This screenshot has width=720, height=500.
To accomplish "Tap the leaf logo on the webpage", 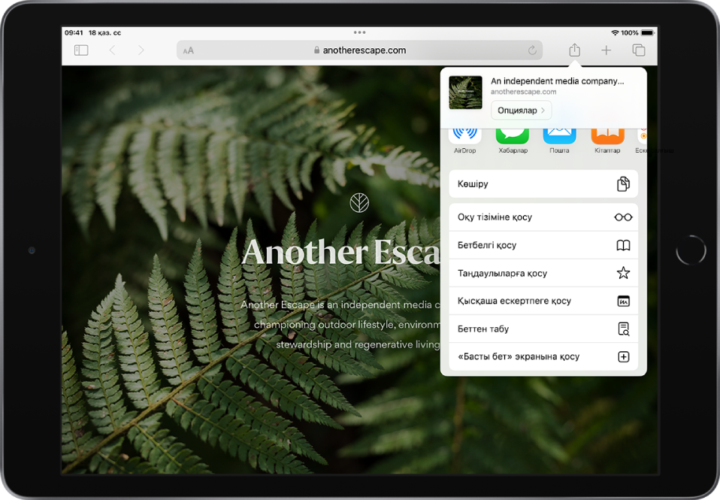I will click(359, 203).
